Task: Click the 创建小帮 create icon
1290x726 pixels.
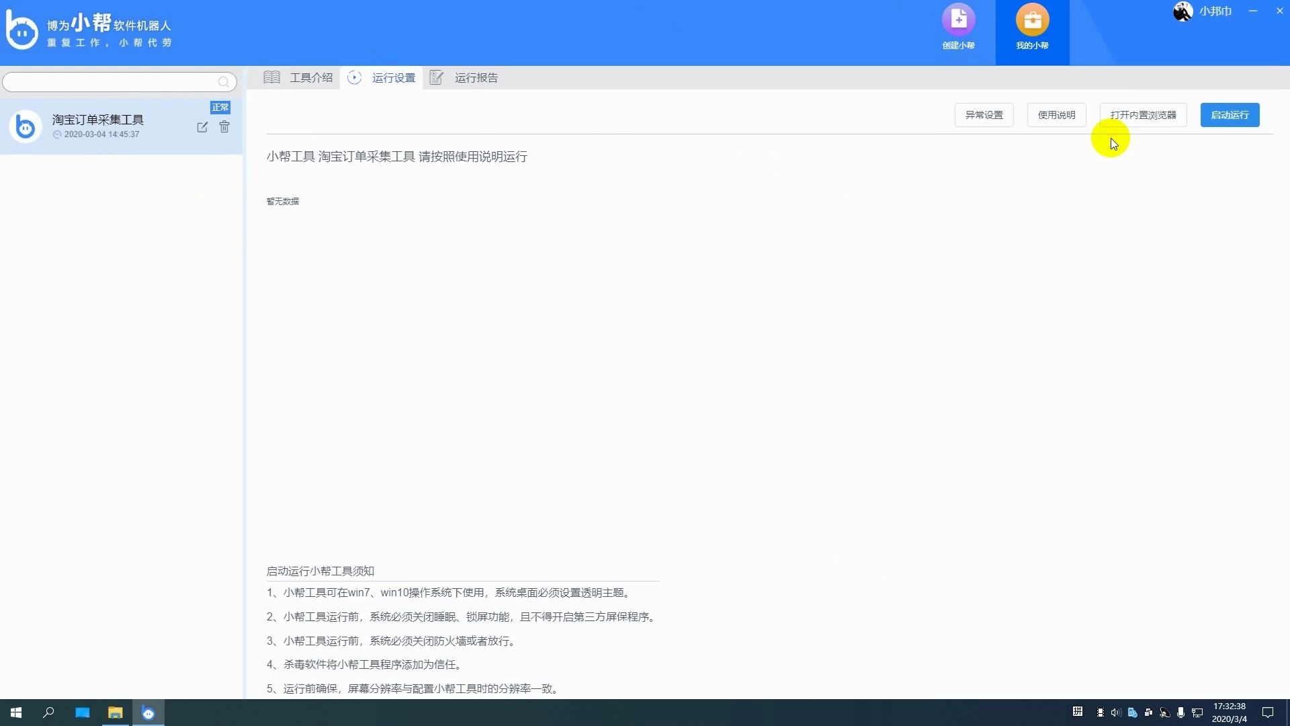Action: (x=958, y=20)
